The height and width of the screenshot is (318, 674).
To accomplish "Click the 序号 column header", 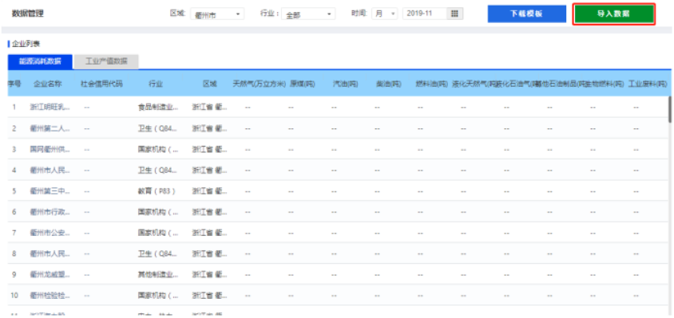I will tap(14, 84).
